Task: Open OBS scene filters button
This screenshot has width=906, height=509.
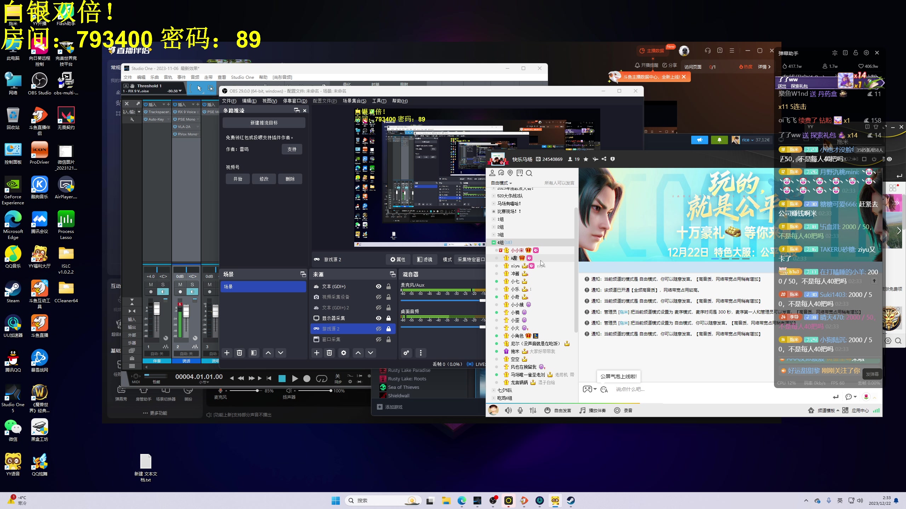Action: [254, 353]
